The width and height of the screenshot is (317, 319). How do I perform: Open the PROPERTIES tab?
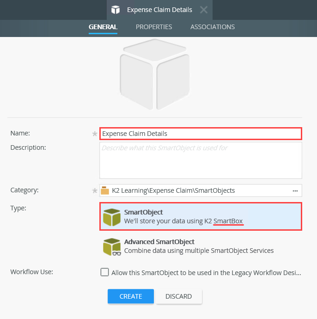click(x=154, y=27)
